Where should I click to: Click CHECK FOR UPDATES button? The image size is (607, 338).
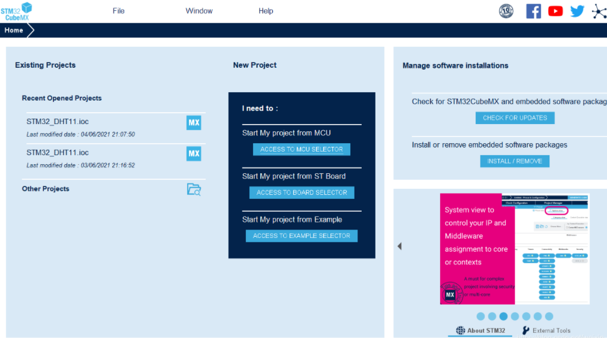click(x=515, y=118)
